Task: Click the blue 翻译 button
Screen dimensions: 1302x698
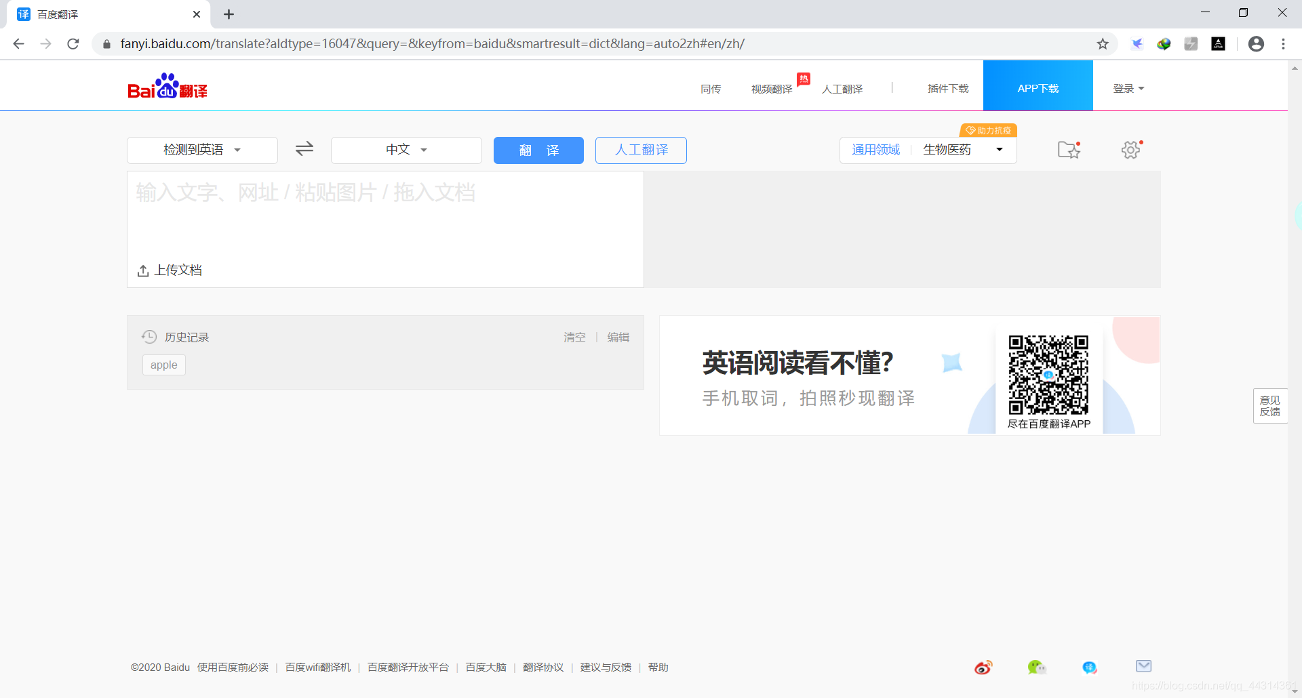Action: click(x=538, y=150)
